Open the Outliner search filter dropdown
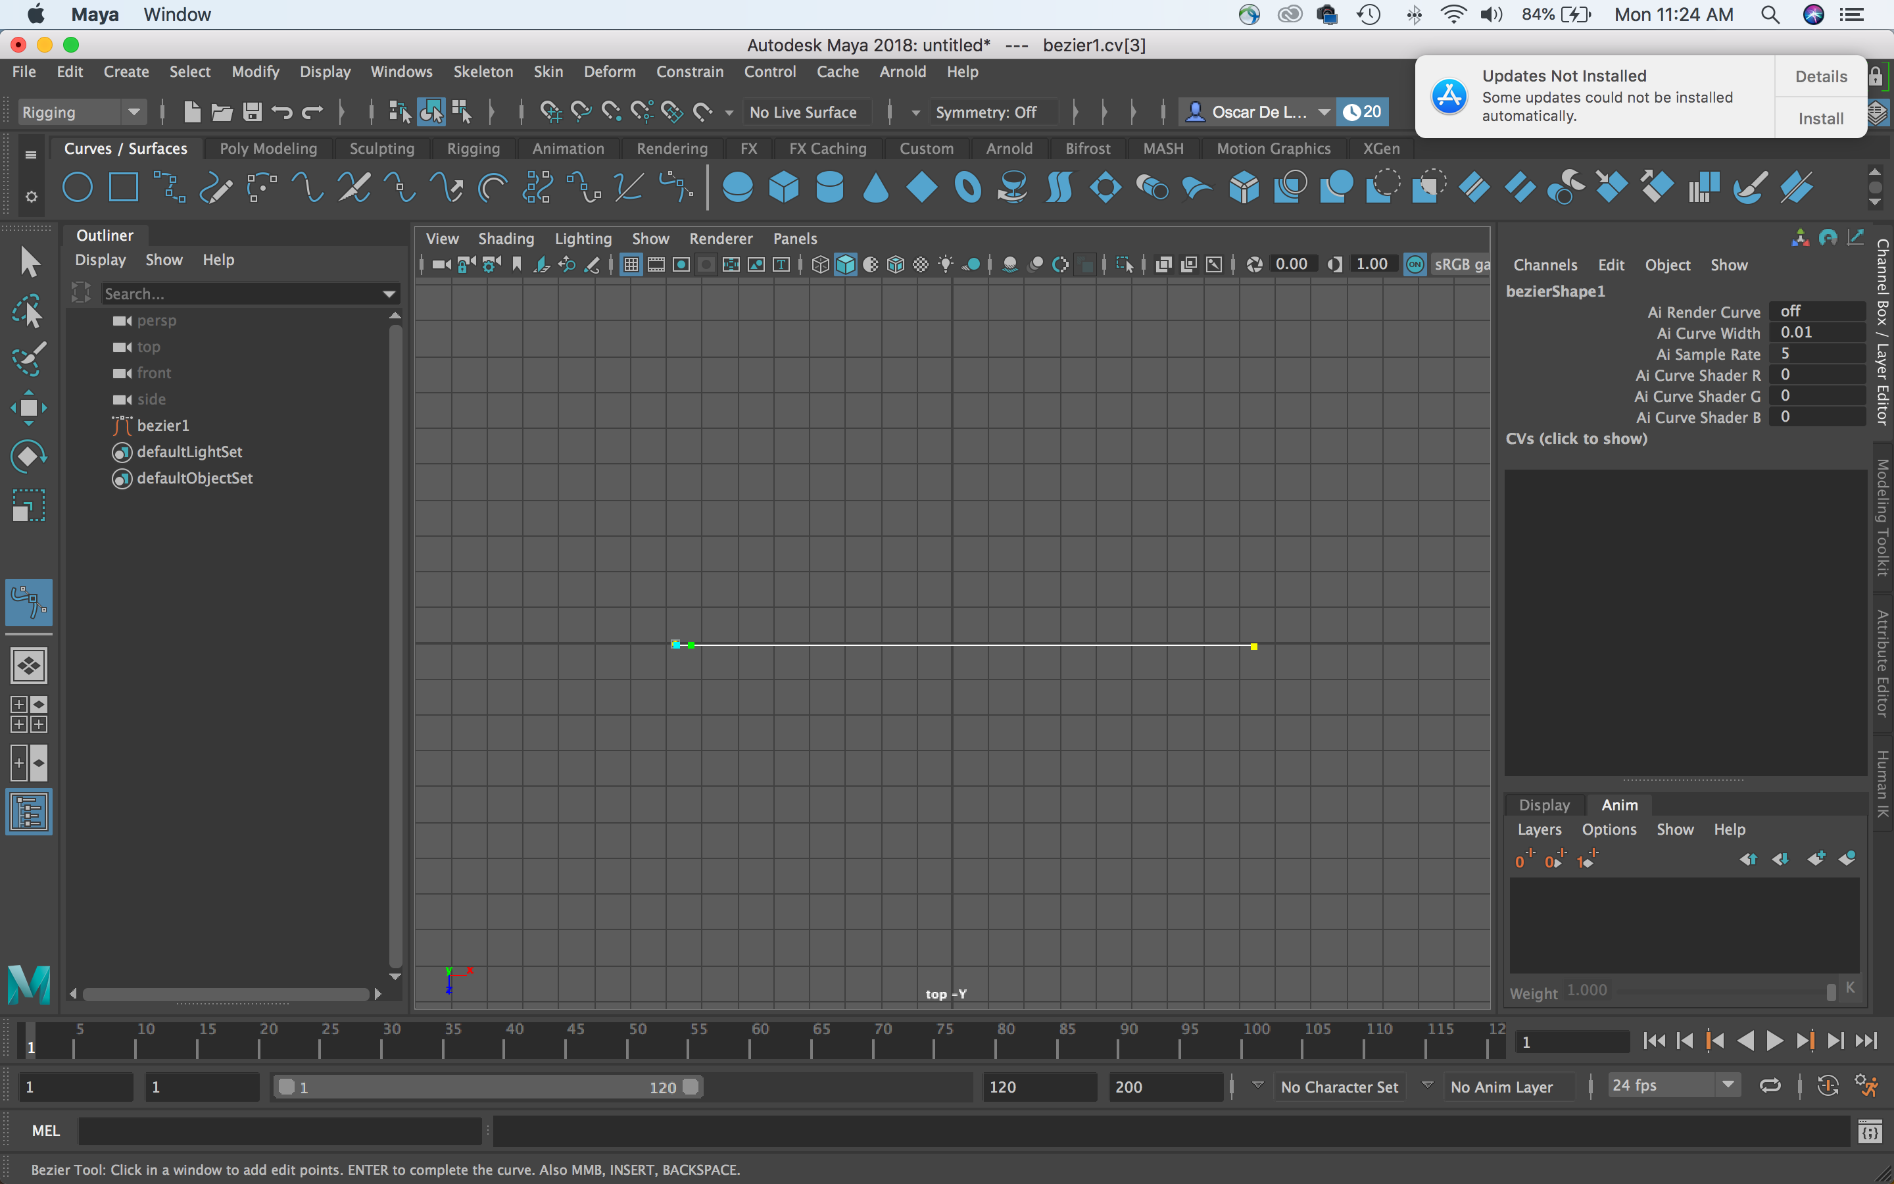This screenshot has width=1894, height=1184. coord(389,293)
